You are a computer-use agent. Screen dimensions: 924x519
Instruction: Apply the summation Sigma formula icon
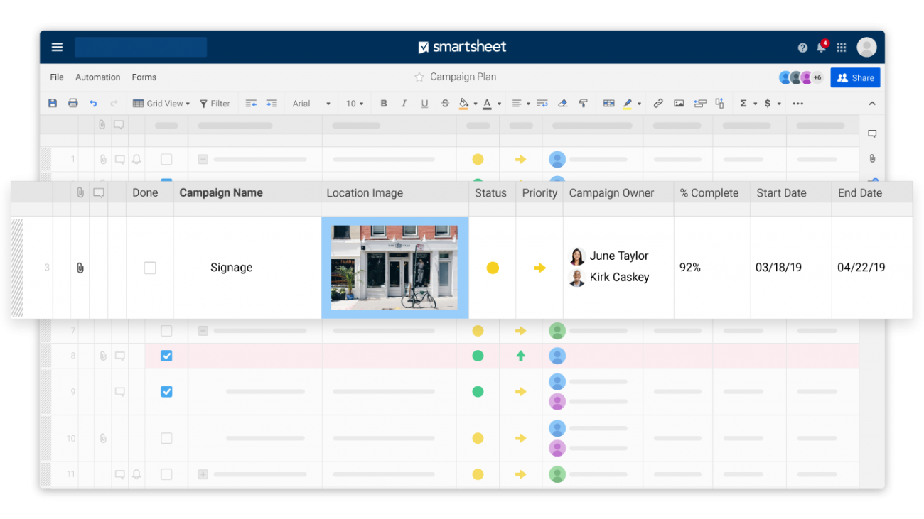745,103
